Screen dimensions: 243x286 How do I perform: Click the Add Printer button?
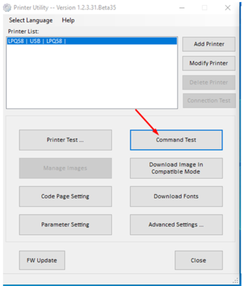coord(209,44)
